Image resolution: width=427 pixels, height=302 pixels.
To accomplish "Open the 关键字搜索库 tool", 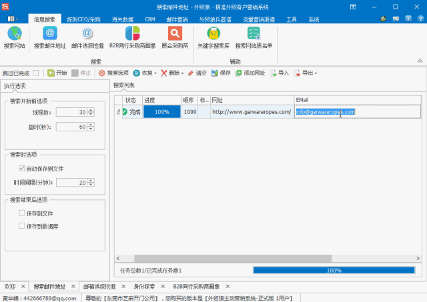I will [213, 33].
